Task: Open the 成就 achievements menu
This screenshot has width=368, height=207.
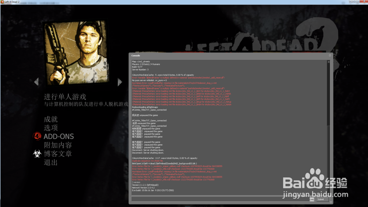Action: click(x=51, y=119)
